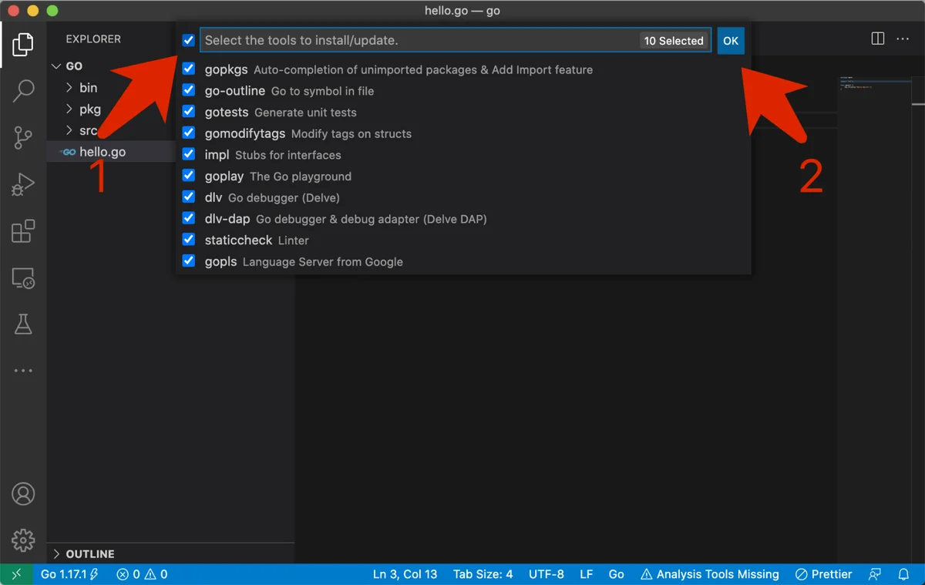The height and width of the screenshot is (585, 925).
Task: Click the Go language mode status item
Action: [617, 574]
